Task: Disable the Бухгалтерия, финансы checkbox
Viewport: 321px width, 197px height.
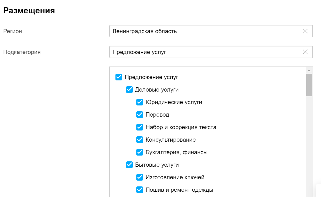Action: 140,152
